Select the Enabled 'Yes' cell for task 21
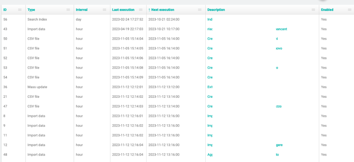Viewport: 354px width, 162px height. pos(324,96)
